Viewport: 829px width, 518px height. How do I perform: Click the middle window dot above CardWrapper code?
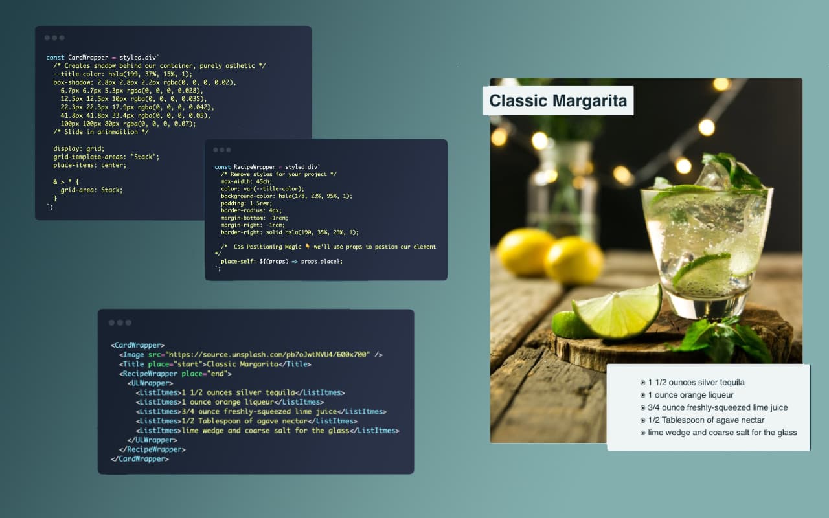pyautogui.click(x=54, y=38)
